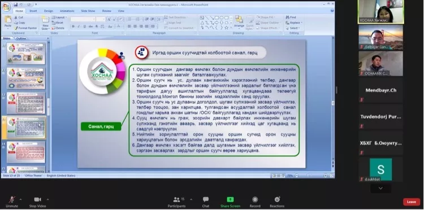424x210 pixels.
Task: Expand video options arrow beside Stop Video
Action: [x=47, y=200]
